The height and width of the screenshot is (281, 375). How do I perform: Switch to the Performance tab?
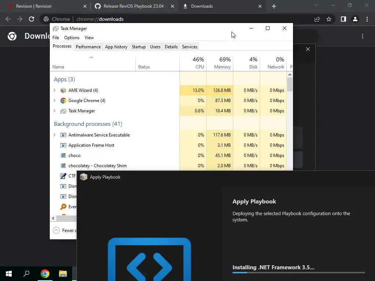point(88,47)
